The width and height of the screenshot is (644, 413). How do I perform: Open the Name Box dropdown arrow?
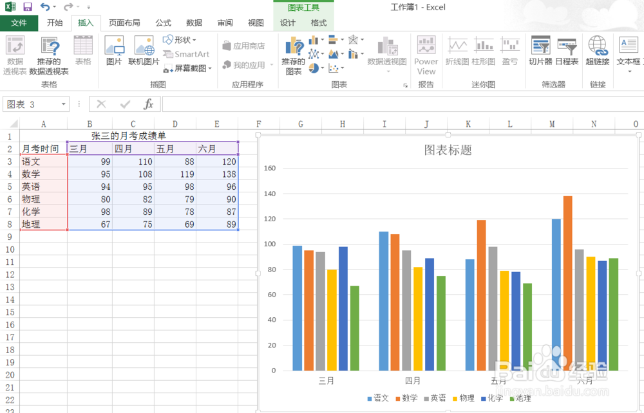[63, 104]
